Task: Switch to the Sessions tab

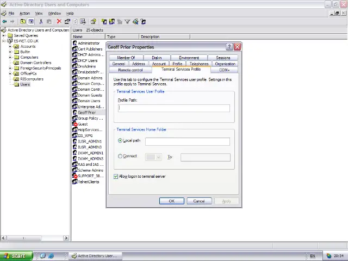Action: [x=223, y=58]
